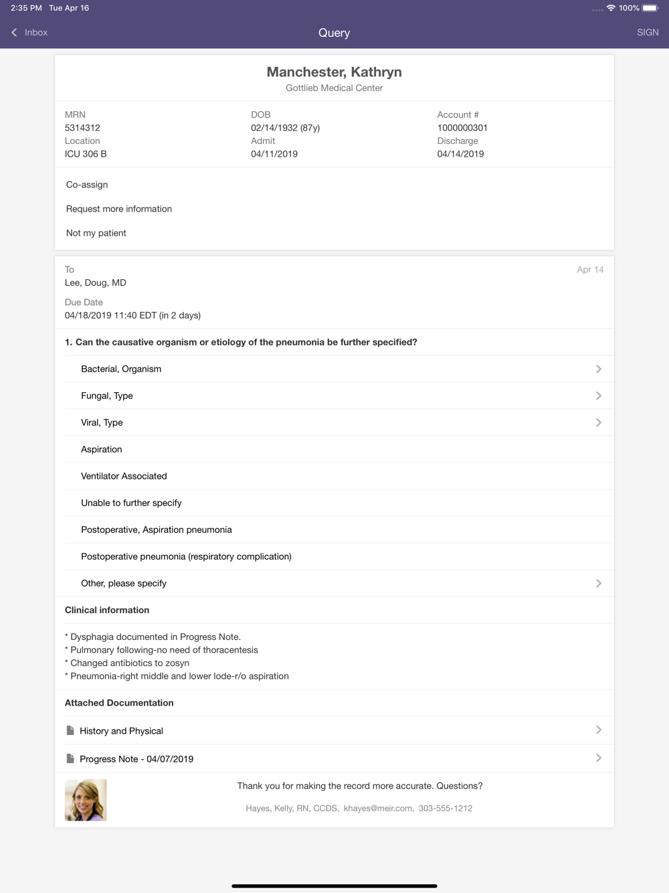This screenshot has height=893, width=669.
Task: Tap Kelly Hayes profile photo
Action: point(86,800)
